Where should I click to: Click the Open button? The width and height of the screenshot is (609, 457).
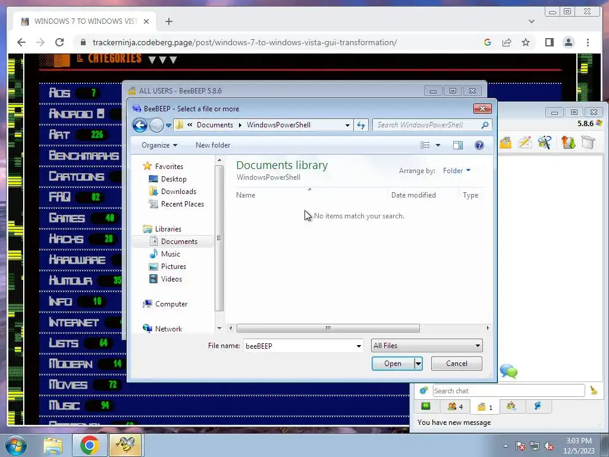pyautogui.click(x=393, y=364)
